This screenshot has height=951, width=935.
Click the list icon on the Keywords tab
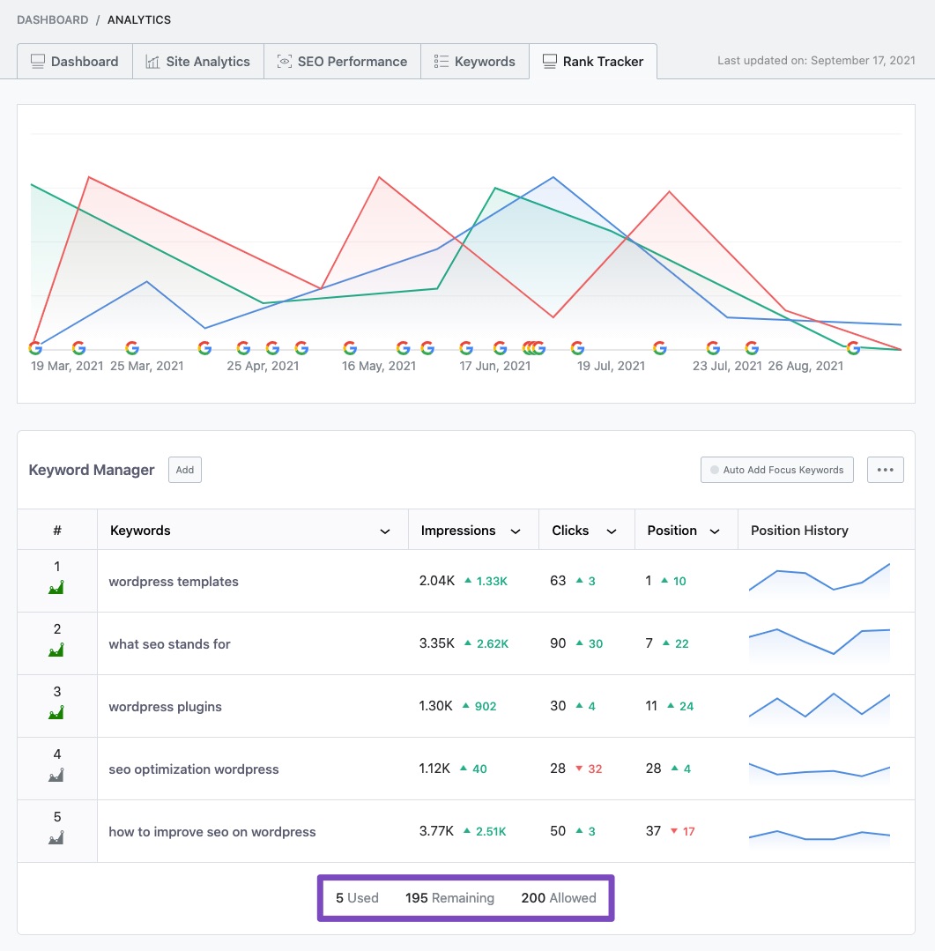(440, 61)
